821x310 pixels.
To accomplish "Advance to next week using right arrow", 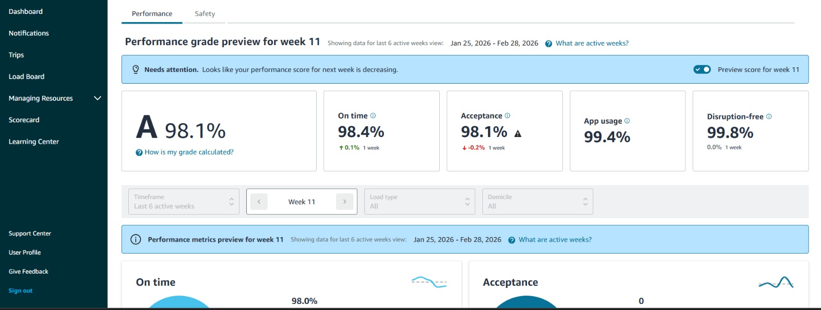I will (x=344, y=202).
